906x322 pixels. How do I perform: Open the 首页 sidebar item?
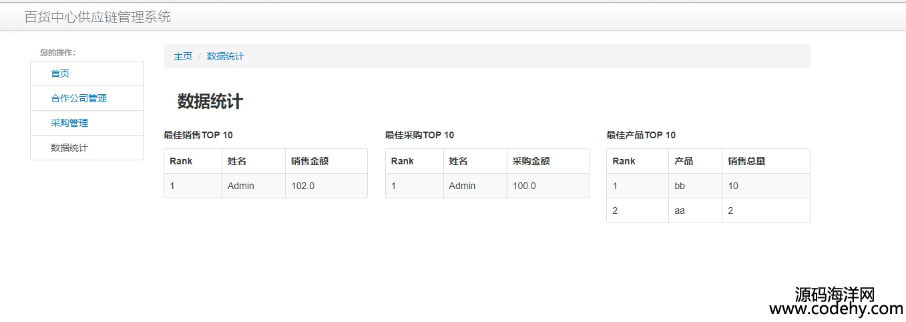coord(87,73)
